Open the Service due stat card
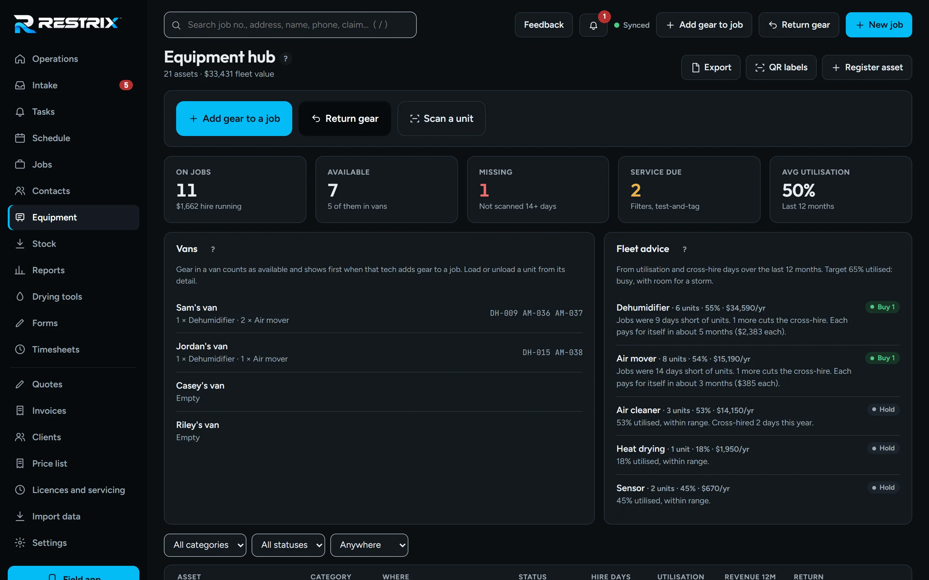This screenshot has width=929, height=580. (689, 189)
